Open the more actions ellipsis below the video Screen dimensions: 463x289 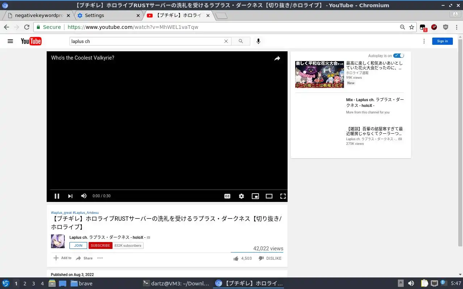(x=100, y=258)
